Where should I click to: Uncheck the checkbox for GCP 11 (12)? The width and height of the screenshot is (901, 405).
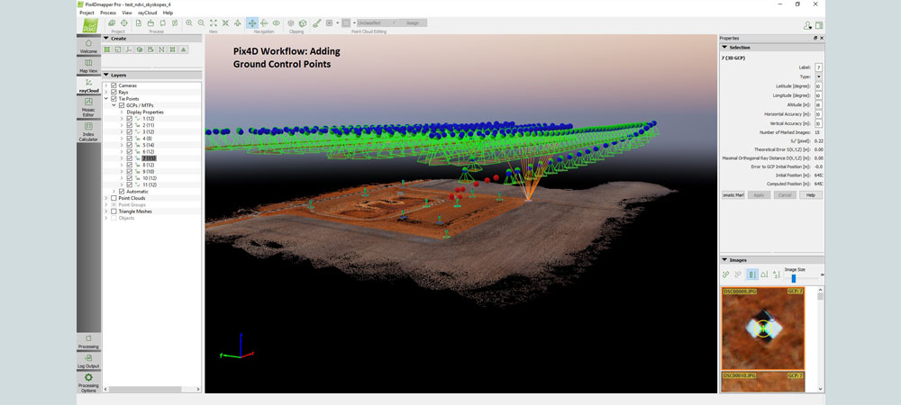coord(129,184)
